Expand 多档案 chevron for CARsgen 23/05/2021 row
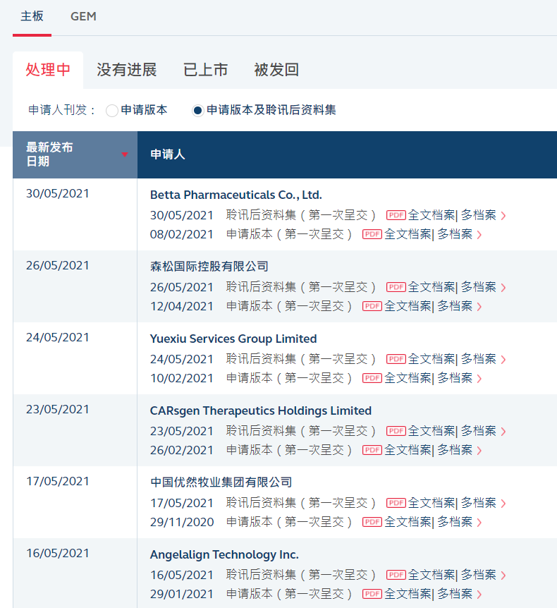The image size is (557, 608). (x=503, y=431)
